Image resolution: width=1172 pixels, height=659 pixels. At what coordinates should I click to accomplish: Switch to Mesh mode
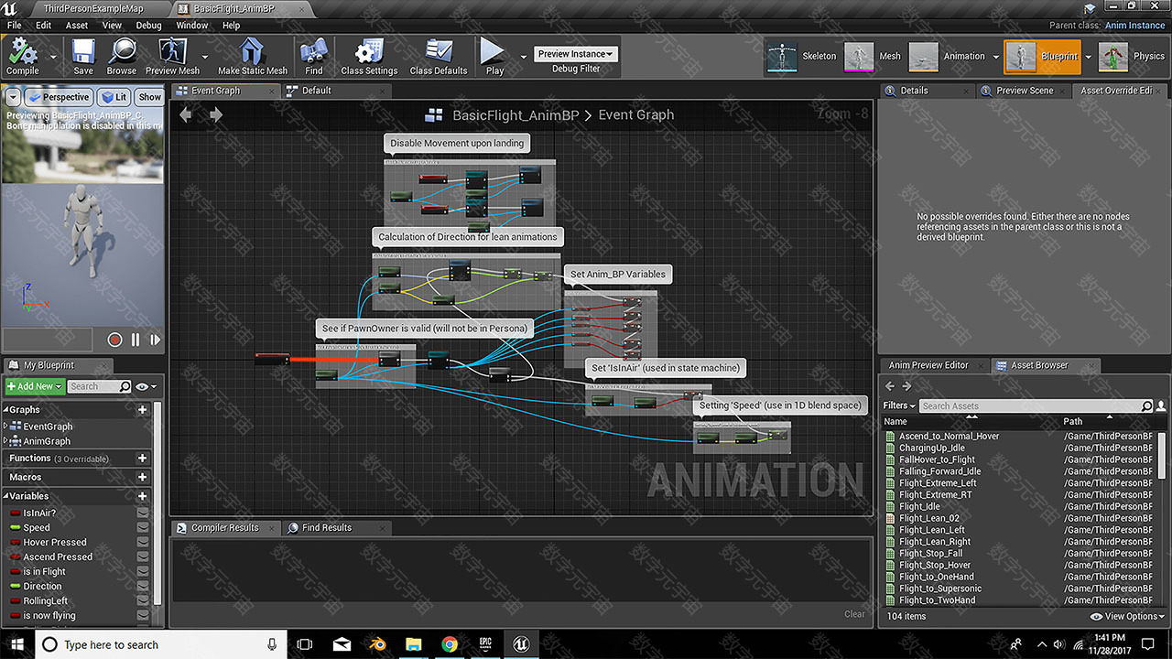pyautogui.click(x=874, y=57)
